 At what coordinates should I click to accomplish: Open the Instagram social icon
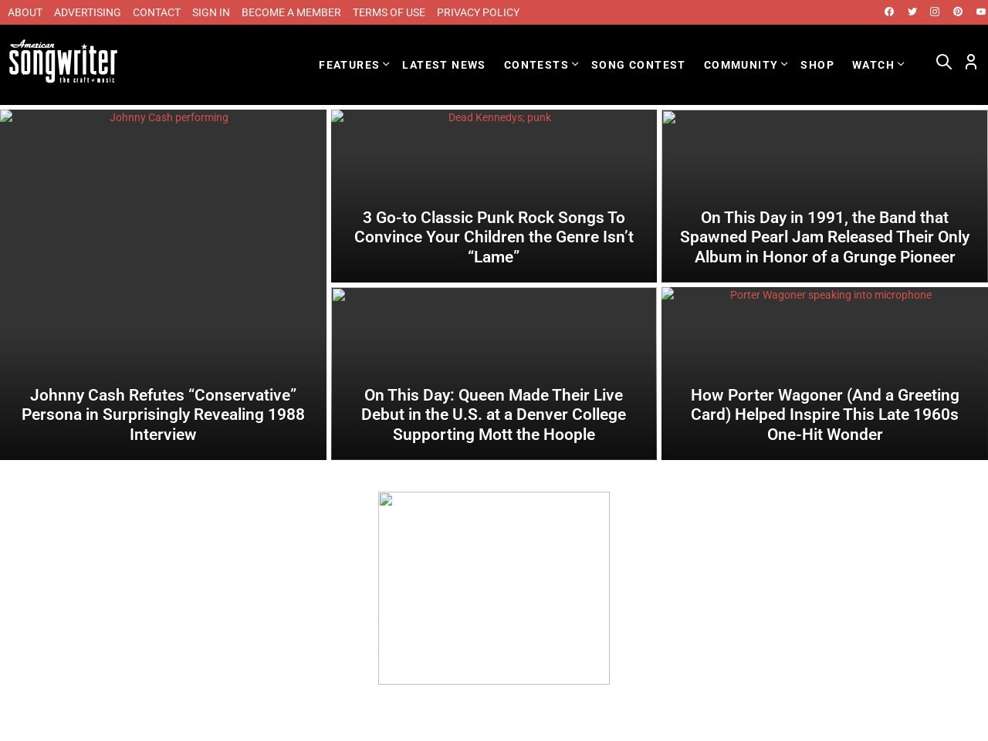click(935, 12)
